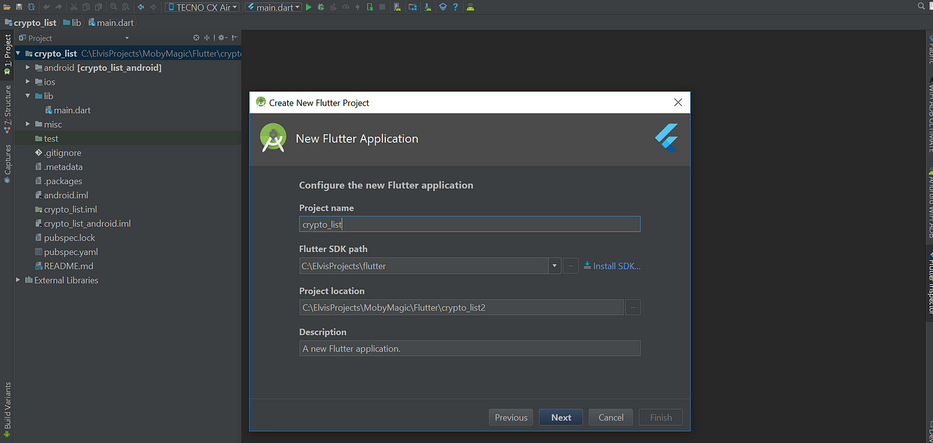The image size is (933, 443).
Task: Click the Scroll from Source target icon
Action: coord(196,38)
